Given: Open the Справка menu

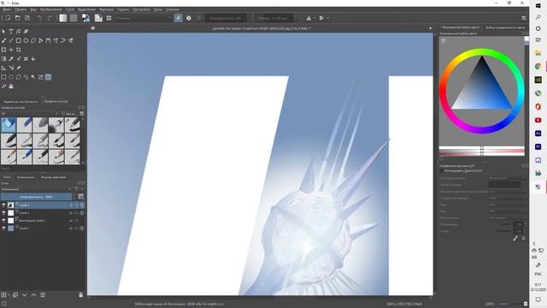Looking at the screenshot, I should point(173,9).
